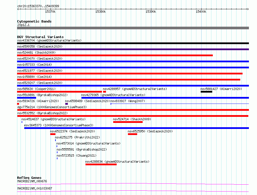Click the 15370k ruler tick label
257x195 pixels.
tap(50, 12)
